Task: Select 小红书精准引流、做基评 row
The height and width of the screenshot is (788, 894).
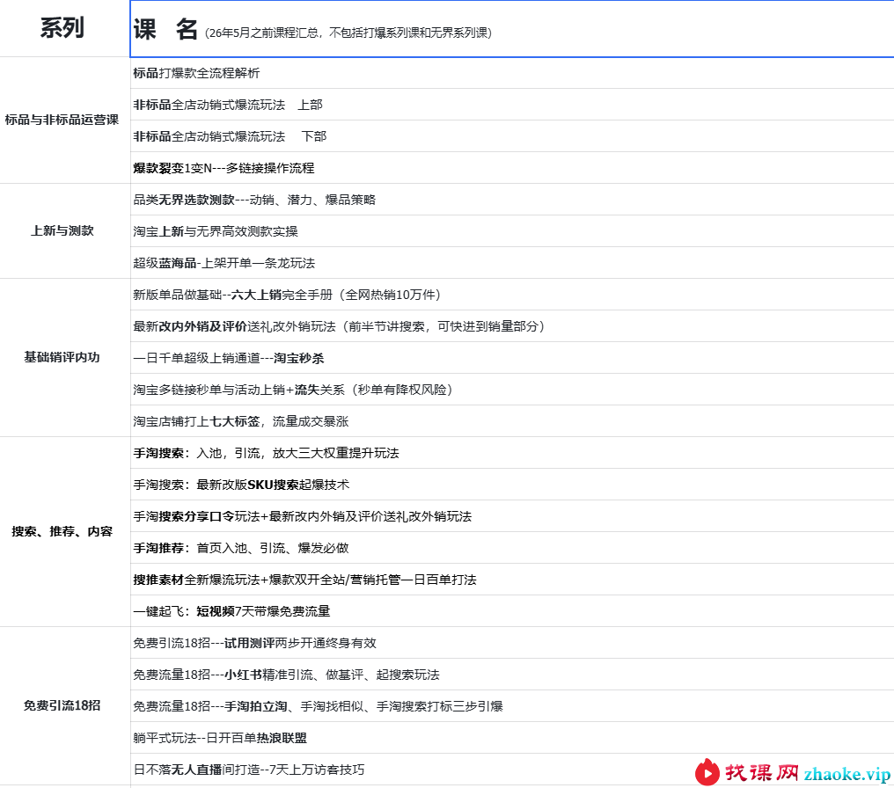Action: (x=512, y=675)
